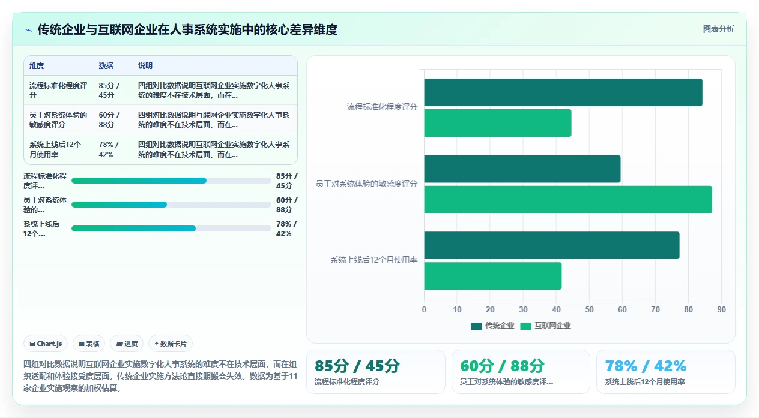The height and width of the screenshot is (418, 759).
Task: Click the 员工对系统体验 progress bar
Action: pos(171,205)
